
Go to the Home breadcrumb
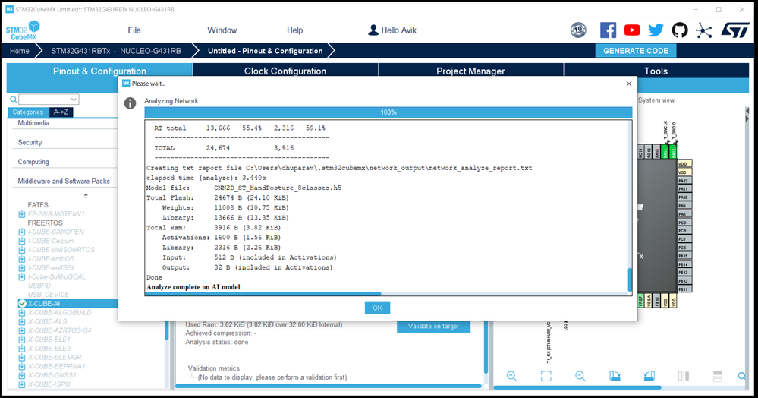[19, 51]
